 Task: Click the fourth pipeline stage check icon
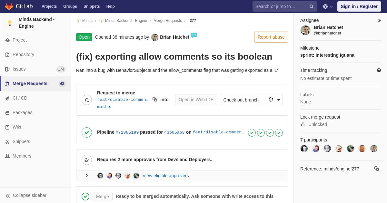[x=279, y=133]
